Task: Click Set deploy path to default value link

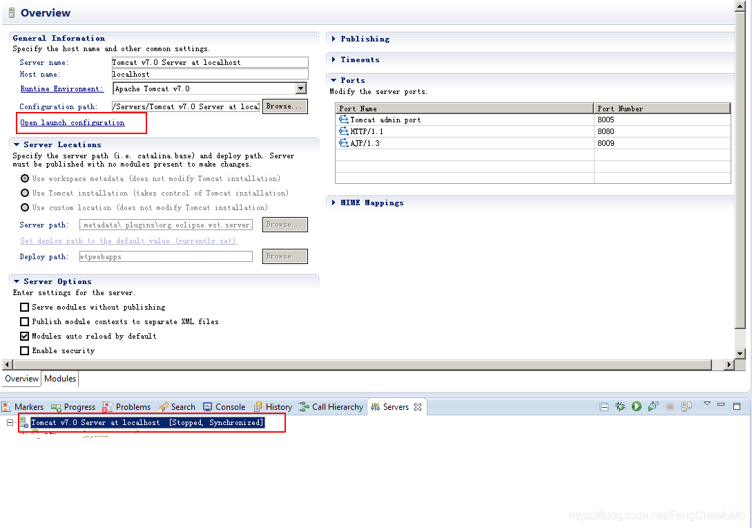Action: [128, 241]
